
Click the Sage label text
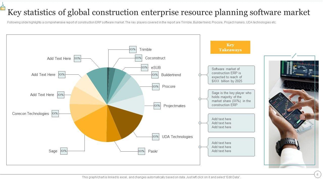[x=53, y=151]
